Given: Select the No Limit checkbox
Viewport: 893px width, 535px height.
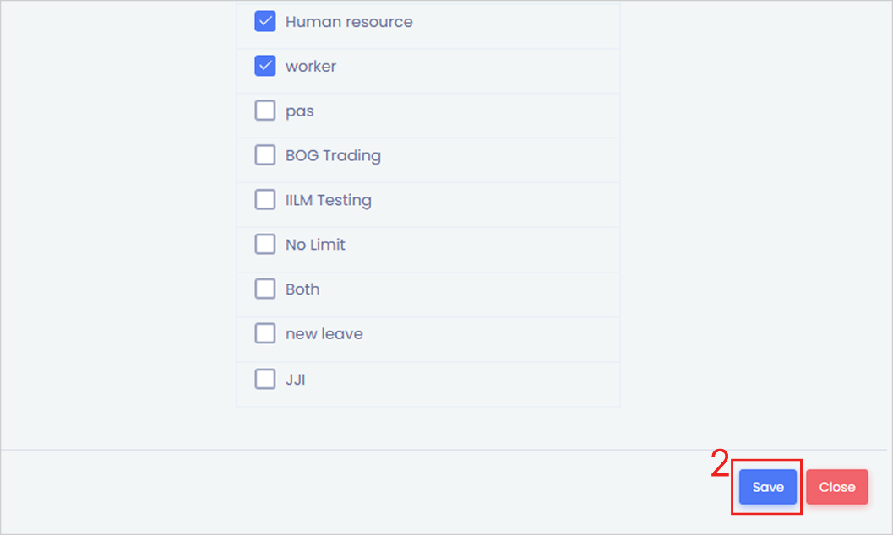Looking at the screenshot, I should click(265, 245).
